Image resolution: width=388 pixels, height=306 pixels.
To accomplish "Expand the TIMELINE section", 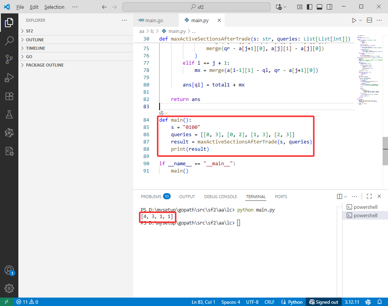I will 76,48.
